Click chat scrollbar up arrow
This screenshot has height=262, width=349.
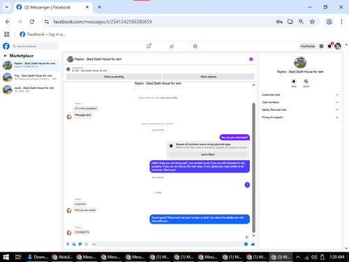[253, 85]
